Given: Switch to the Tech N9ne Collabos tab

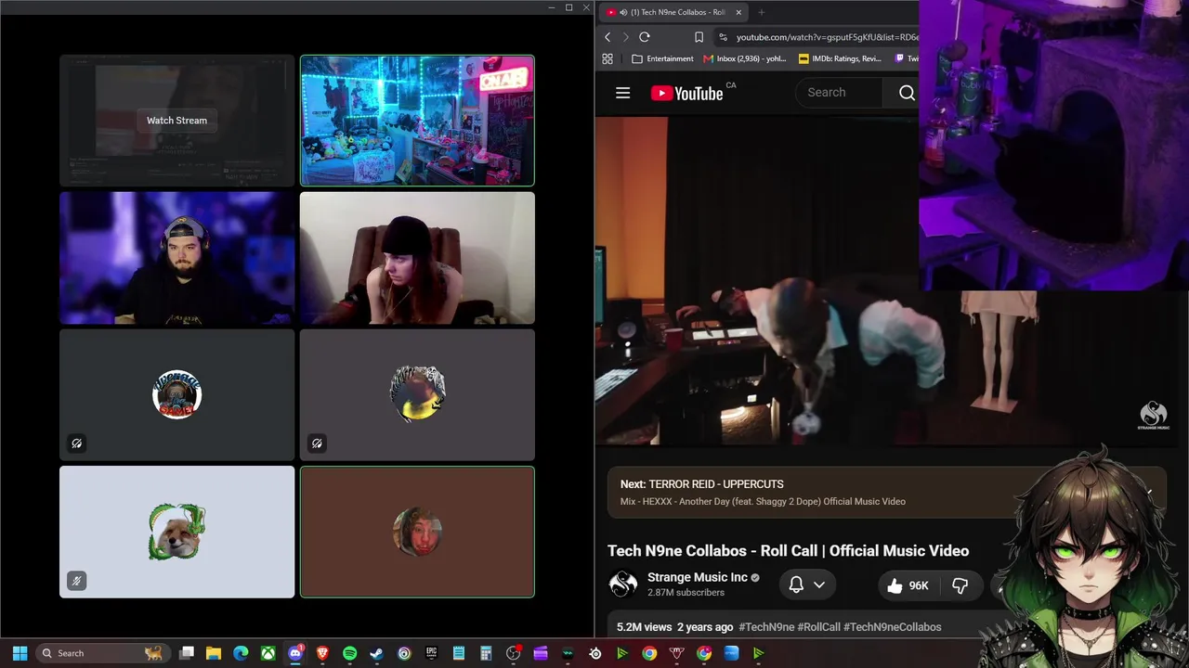Looking at the screenshot, I should click(x=674, y=12).
